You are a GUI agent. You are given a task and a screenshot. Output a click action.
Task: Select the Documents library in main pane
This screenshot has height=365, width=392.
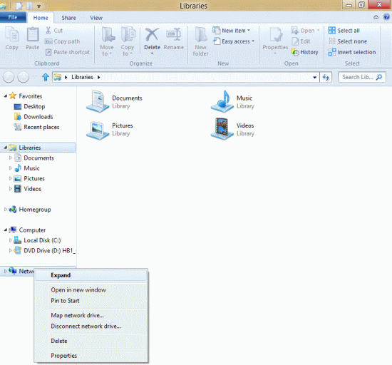115,101
